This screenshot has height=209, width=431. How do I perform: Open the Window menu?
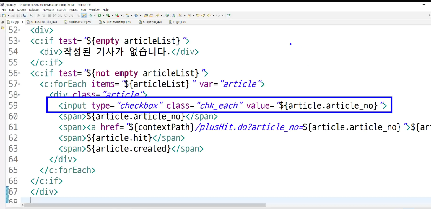click(x=94, y=10)
